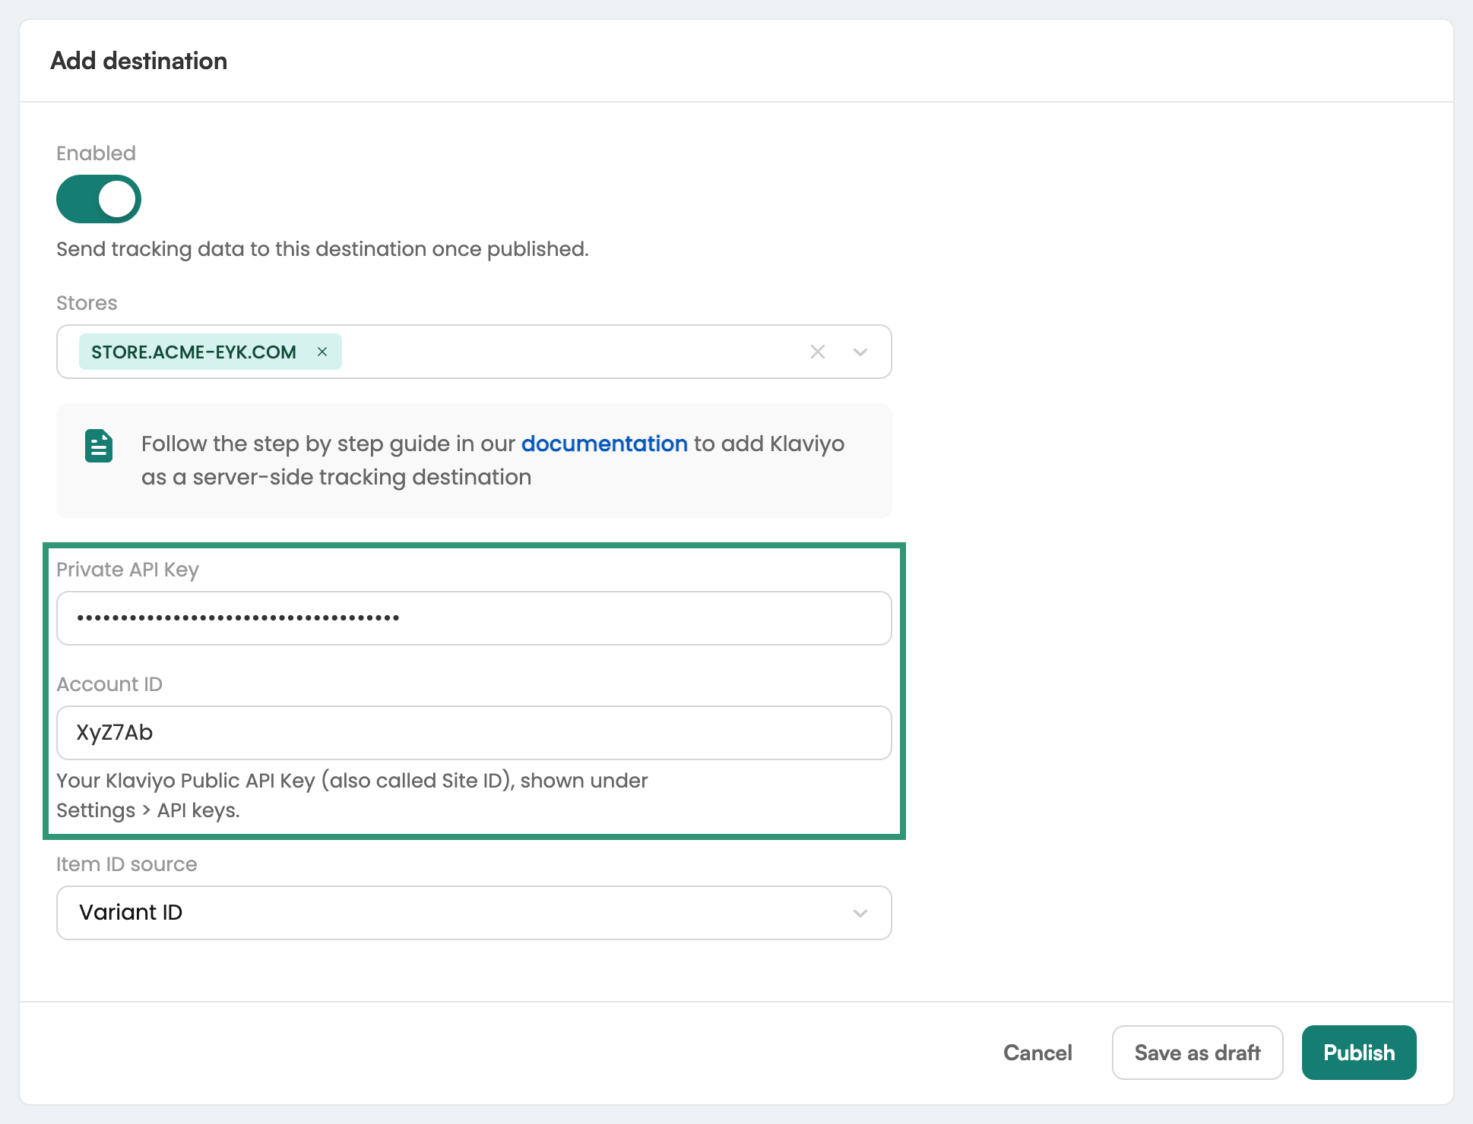
Task: Click the 'Private API Key' label
Action: click(x=128, y=570)
